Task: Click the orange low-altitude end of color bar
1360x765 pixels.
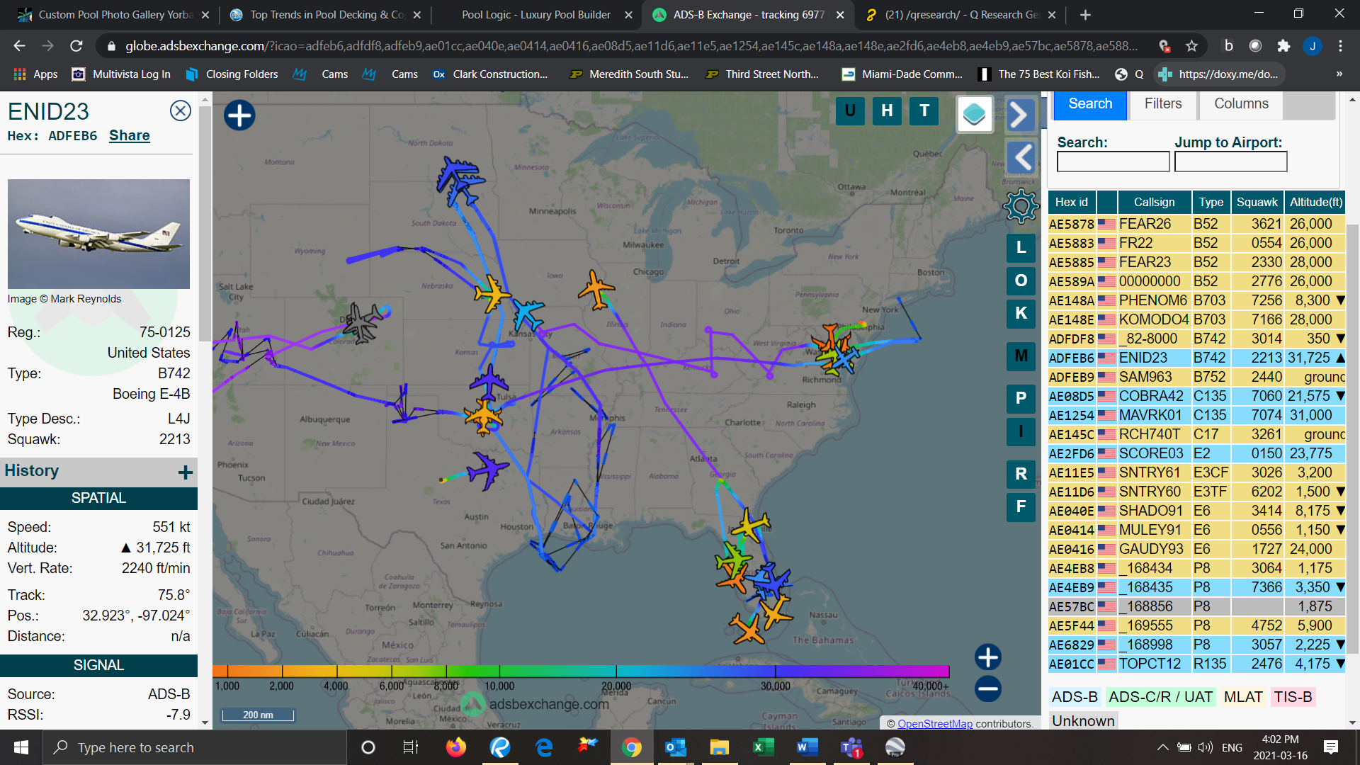Action: [221, 671]
